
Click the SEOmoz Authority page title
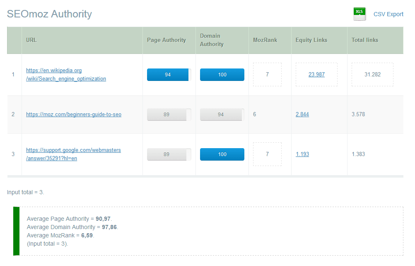(x=49, y=14)
